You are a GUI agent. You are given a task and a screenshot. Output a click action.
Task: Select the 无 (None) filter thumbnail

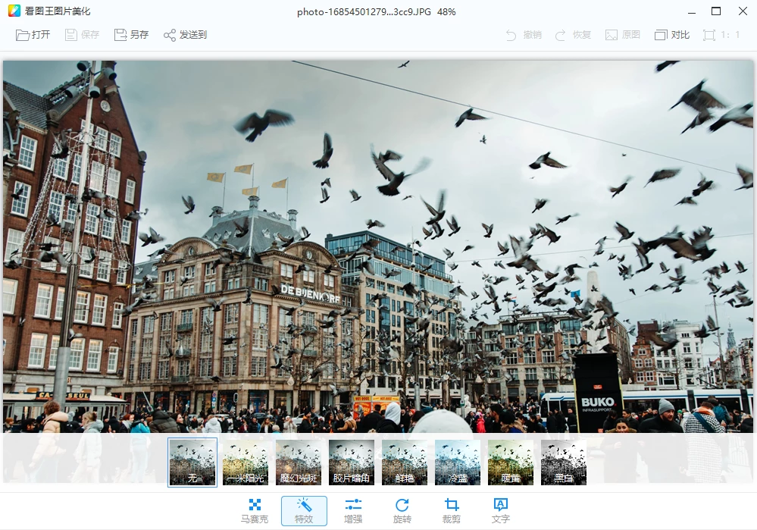pos(192,462)
